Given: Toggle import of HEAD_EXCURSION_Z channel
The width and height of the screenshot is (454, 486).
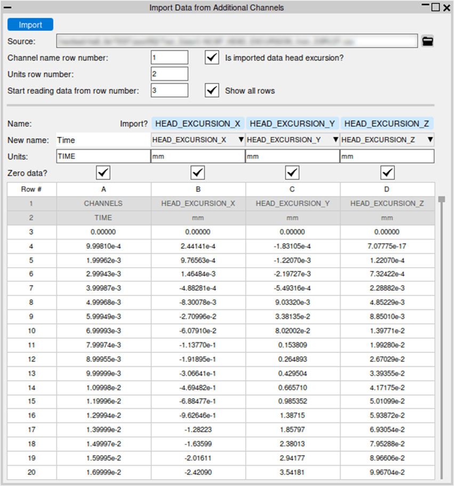Looking at the screenshot, I should click(387, 123).
